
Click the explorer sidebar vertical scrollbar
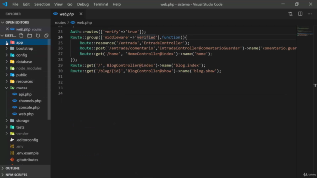[x=49, y=80]
